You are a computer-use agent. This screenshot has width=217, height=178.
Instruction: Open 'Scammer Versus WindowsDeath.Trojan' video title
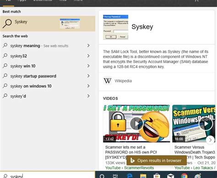(195, 152)
